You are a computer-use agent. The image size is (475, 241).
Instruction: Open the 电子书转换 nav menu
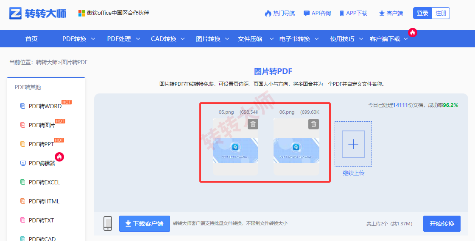[x=295, y=38]
